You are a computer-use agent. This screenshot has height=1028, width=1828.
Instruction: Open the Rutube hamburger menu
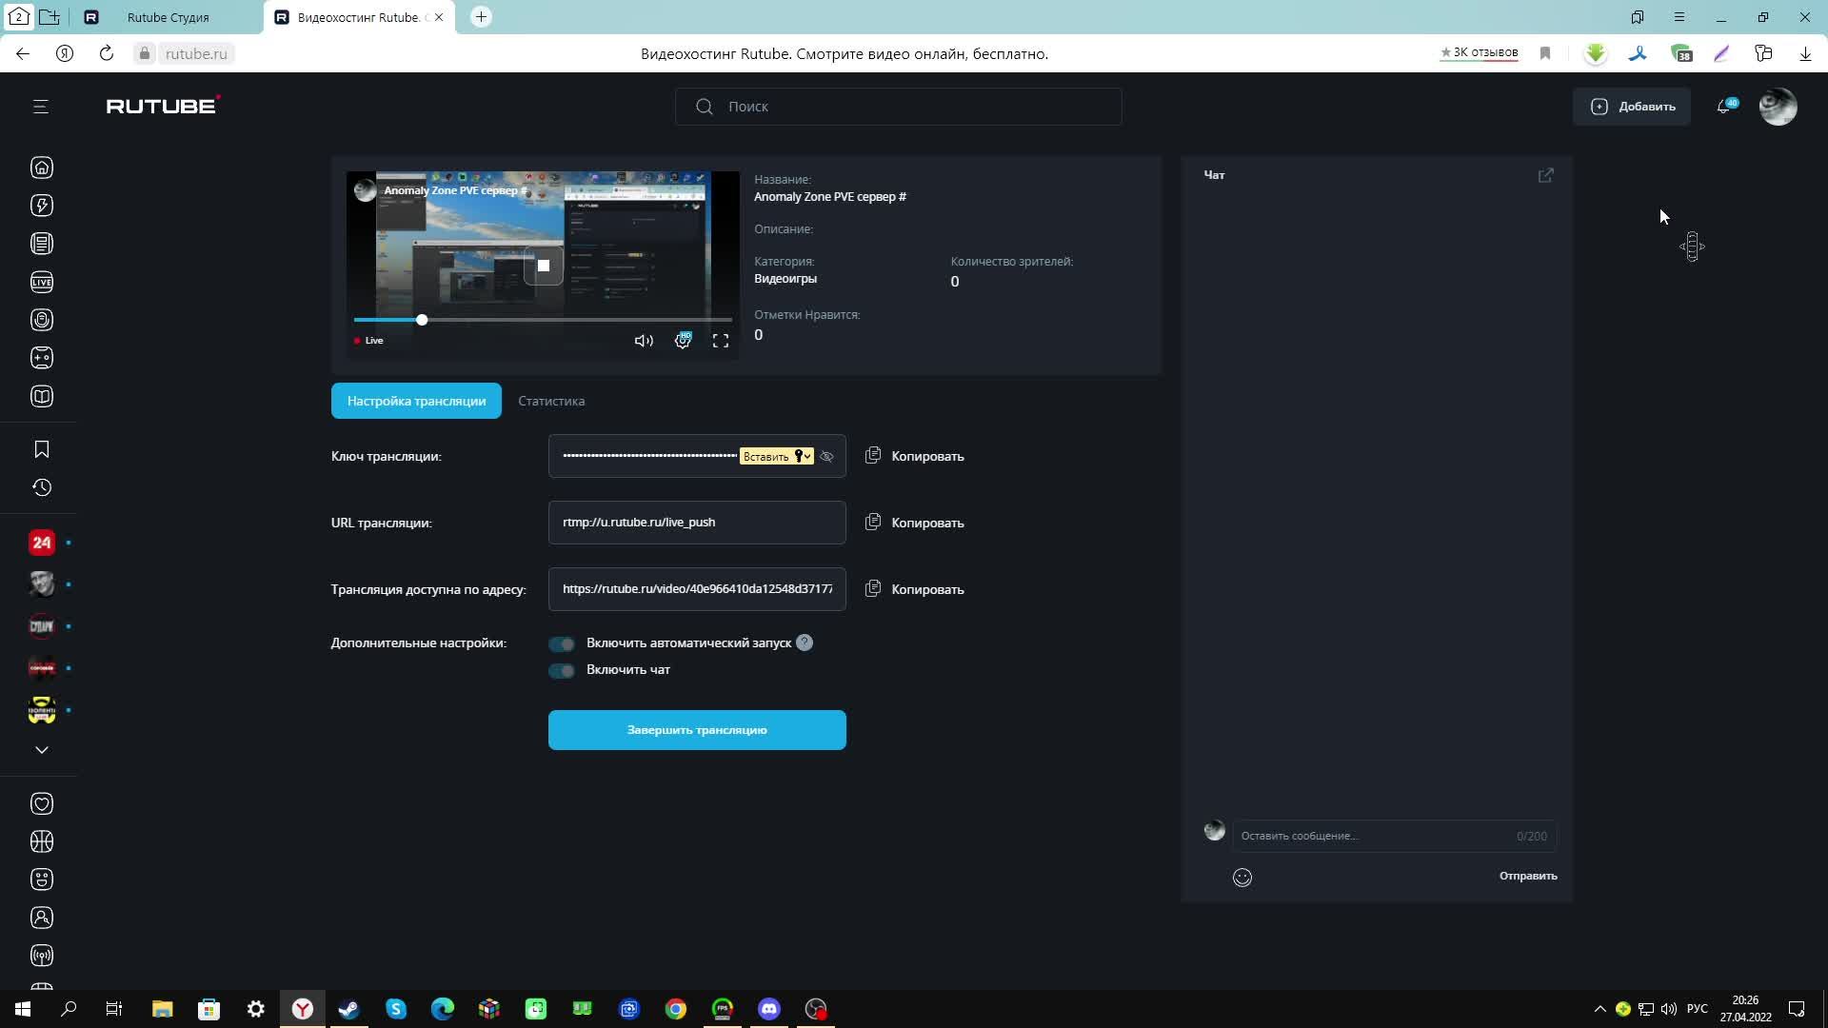click(41, 107)
